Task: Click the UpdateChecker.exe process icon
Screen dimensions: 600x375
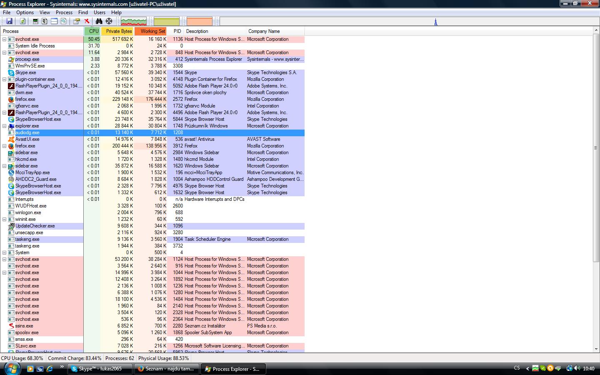Action: click(11, 226)
